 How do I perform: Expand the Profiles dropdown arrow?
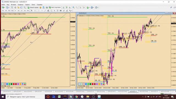click(9, 7)
